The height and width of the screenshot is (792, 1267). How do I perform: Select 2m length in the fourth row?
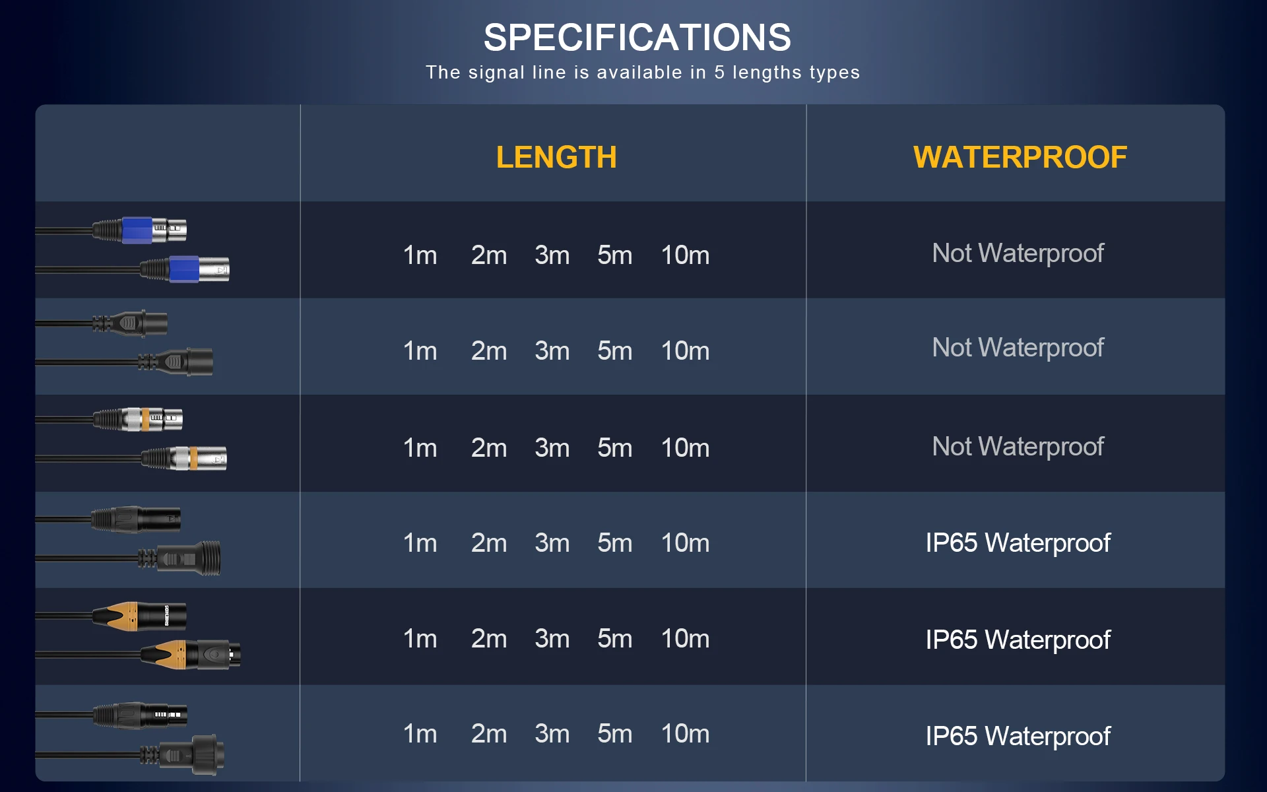[x=489, y=543]
